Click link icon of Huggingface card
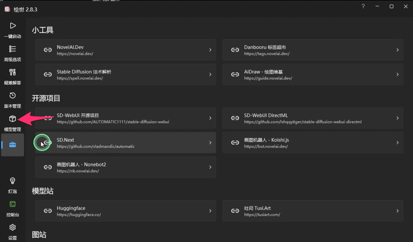The height and width of the screenshot is (242, 413). tap(48, 211)
